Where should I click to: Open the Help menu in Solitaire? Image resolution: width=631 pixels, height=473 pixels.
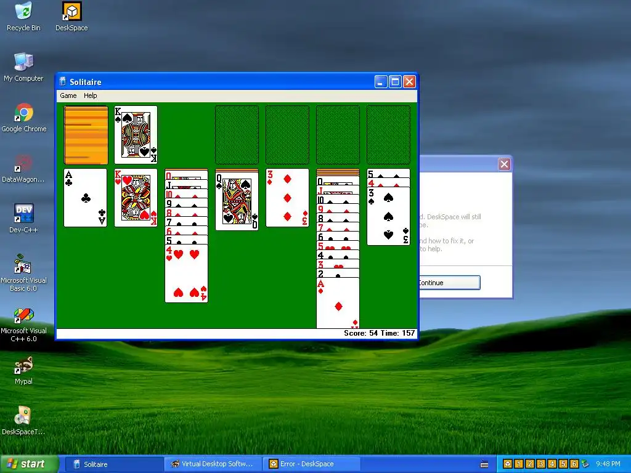[x=90, y=95]
